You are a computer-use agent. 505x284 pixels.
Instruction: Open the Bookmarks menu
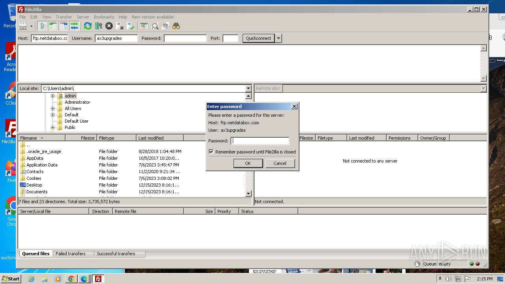tap(104, 17)
